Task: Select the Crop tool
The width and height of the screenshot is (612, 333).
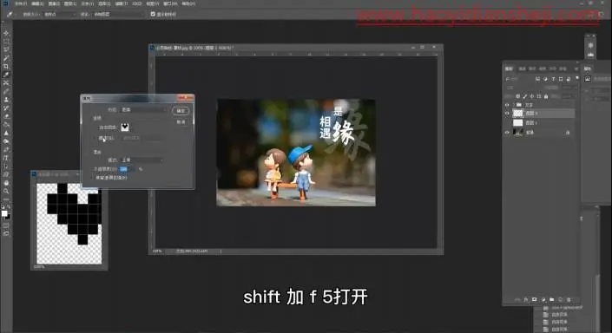Action: pos(6,66)
